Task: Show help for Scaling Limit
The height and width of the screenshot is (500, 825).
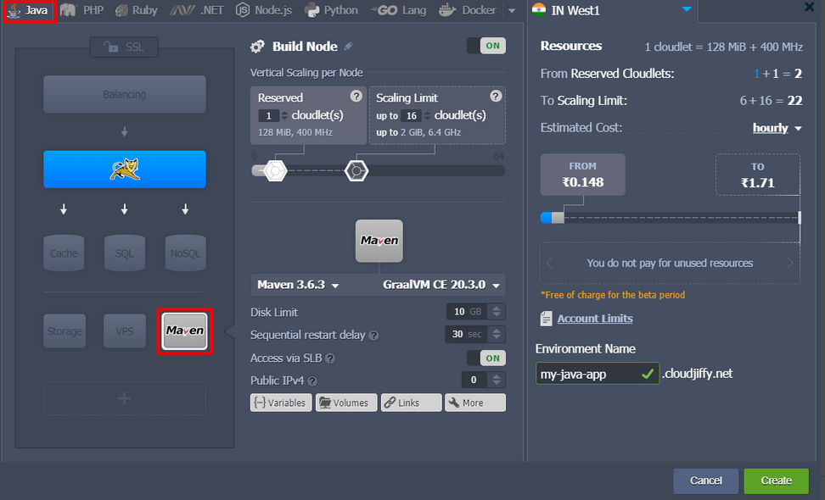Action: (496, 96)
